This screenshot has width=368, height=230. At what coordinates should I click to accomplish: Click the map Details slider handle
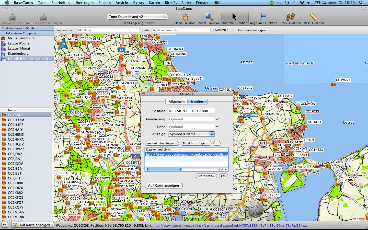(x=203, y=217)
